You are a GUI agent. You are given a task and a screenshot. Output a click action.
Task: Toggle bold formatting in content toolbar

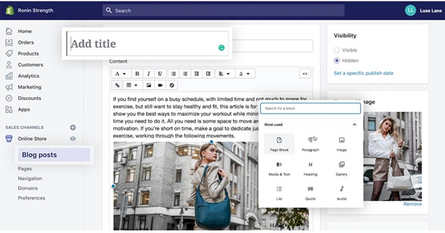pos(137,74)
